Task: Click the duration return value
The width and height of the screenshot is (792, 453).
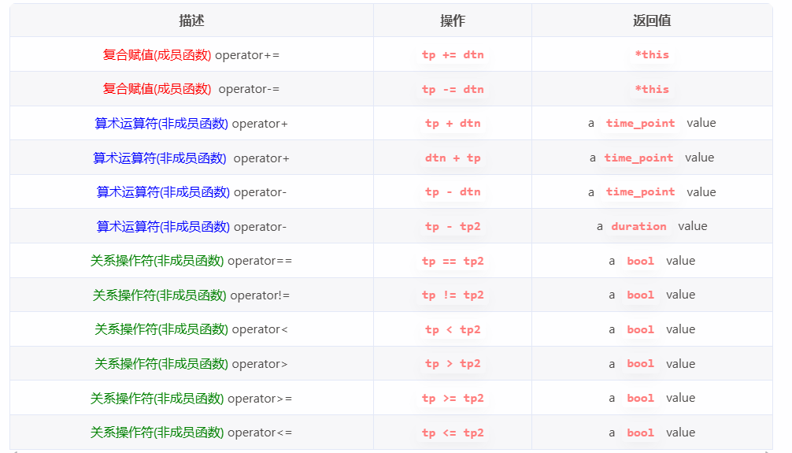Action: tap(638, 227)
